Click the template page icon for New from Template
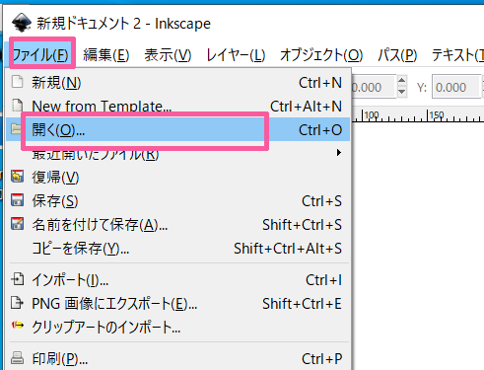 (x=17, y=106)
